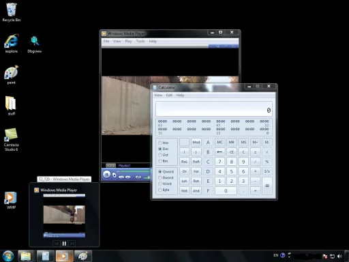349x262 pixels.
Task: Select Word radio button in Calculator
Action: 160,184
